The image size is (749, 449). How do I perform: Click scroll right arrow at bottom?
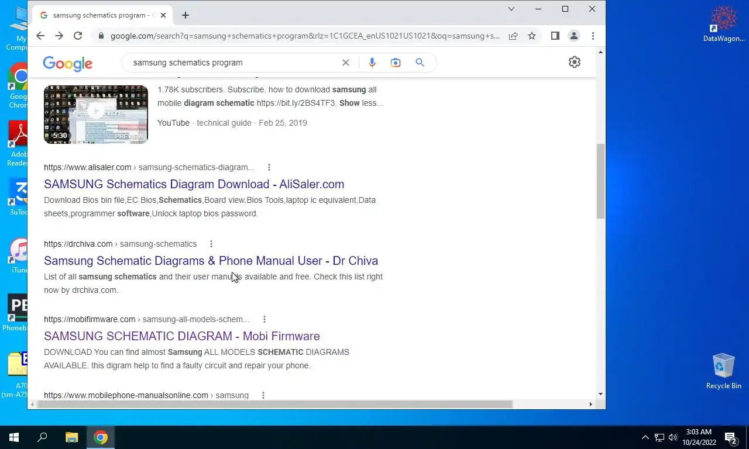[x=590, y=404]
